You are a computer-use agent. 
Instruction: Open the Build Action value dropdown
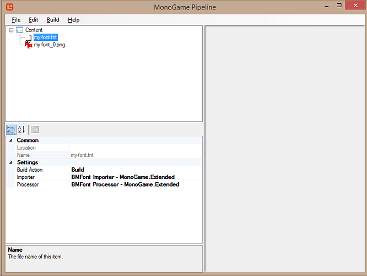[x=136, y=170]
